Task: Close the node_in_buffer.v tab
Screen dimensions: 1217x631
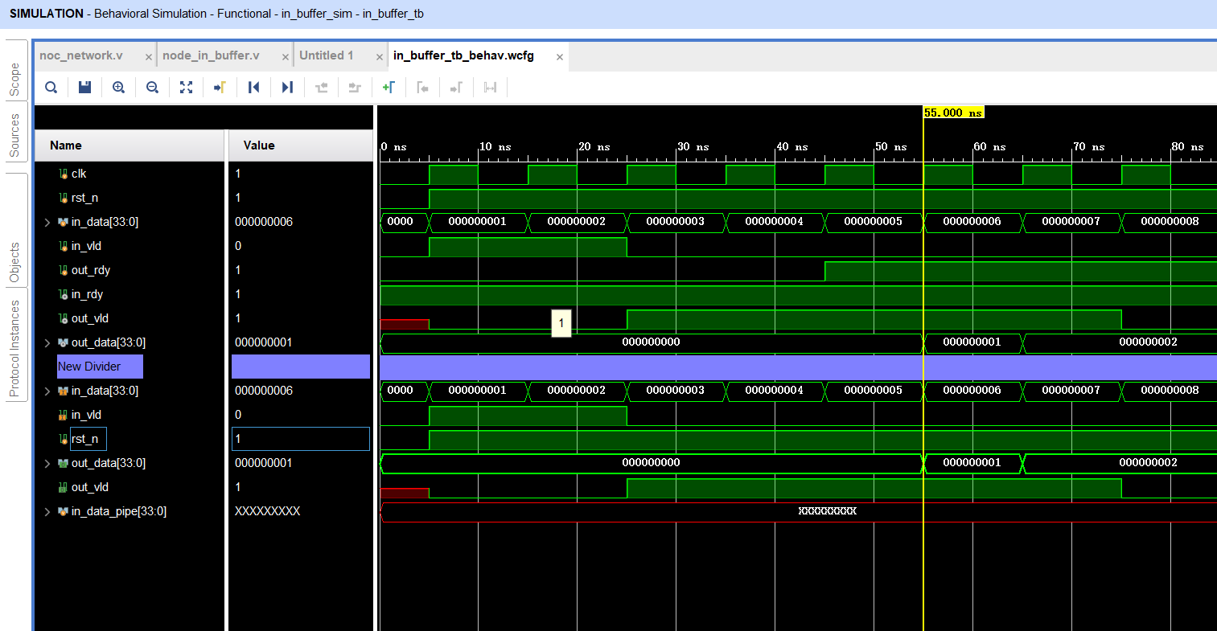Action: click(x=285, y=56)
